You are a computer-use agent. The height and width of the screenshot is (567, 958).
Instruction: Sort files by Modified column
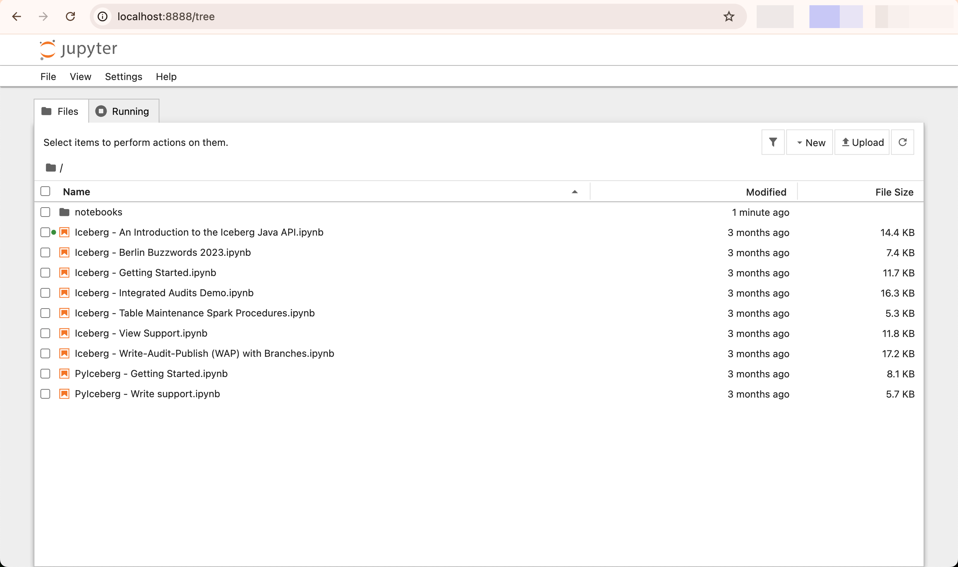(766, 192)
